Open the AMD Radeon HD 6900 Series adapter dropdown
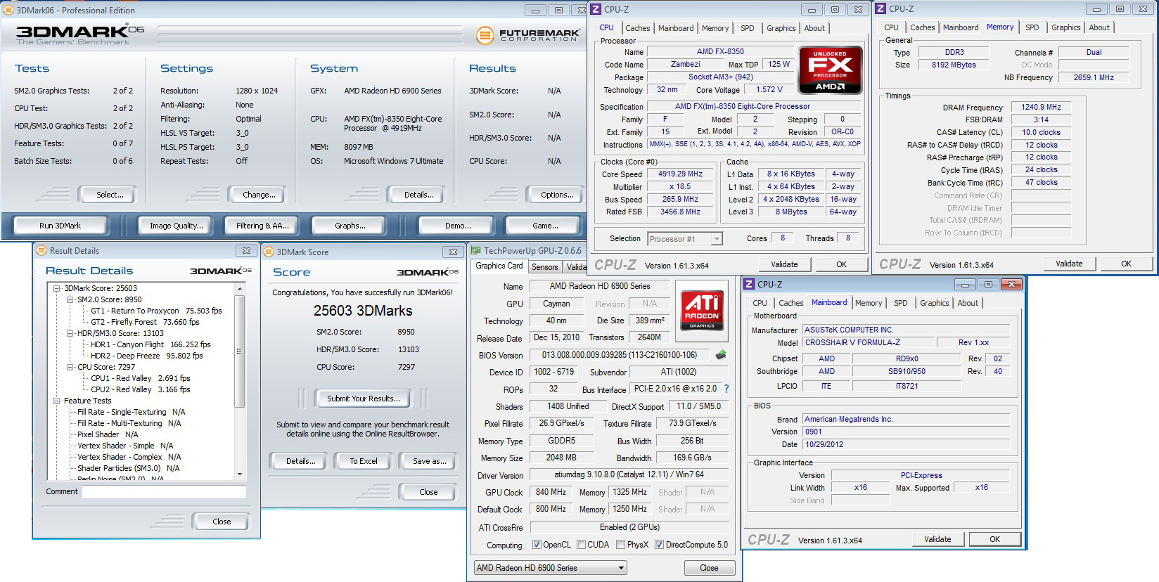This screenshot has height=582, width=1159. (x=550, y=568)
